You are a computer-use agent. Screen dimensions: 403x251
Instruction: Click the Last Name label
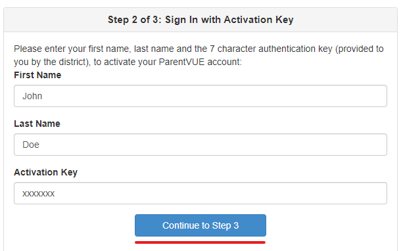click(x=37, y=124)
